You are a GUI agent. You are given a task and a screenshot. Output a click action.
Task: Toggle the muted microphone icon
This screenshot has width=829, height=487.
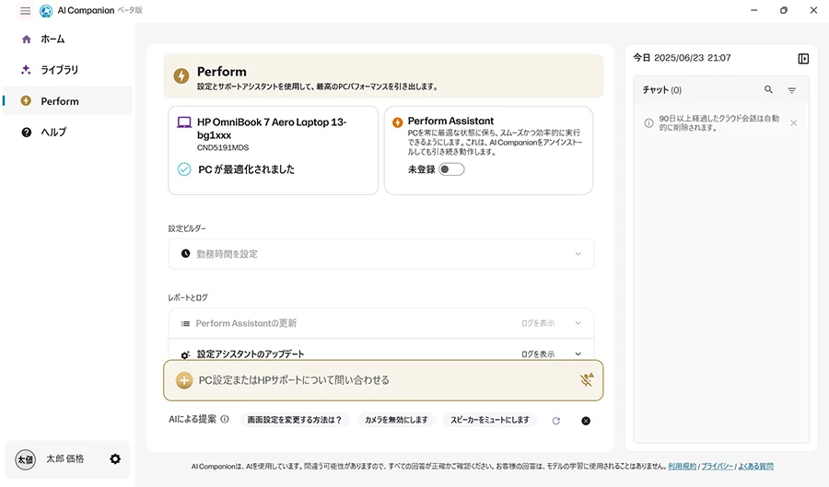(587, 379)
